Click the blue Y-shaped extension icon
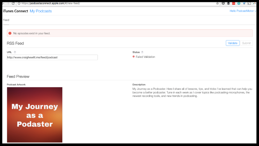 click(244, 3)
